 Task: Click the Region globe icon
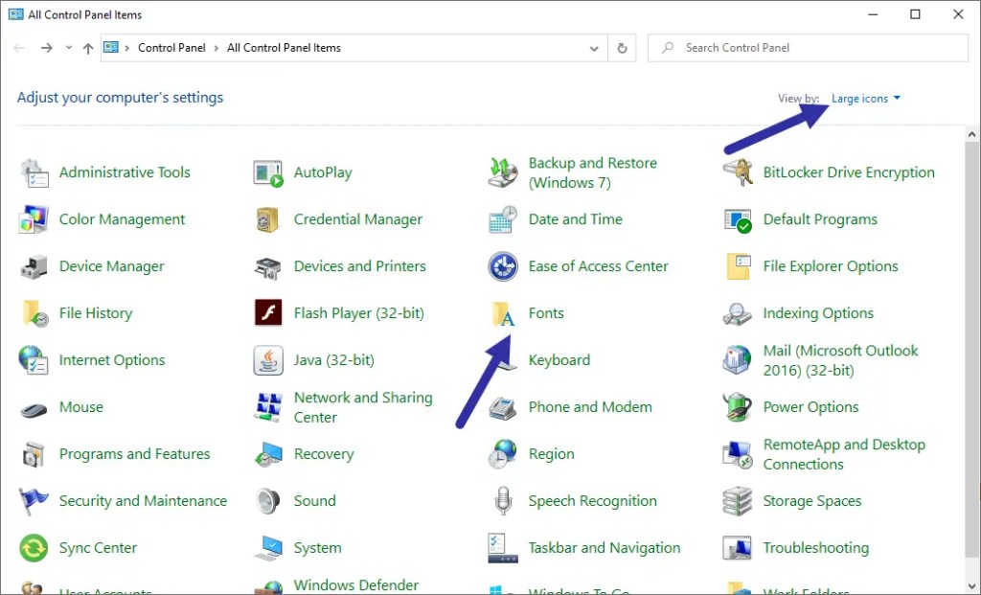pyautogui.click(x=503, y=454)
